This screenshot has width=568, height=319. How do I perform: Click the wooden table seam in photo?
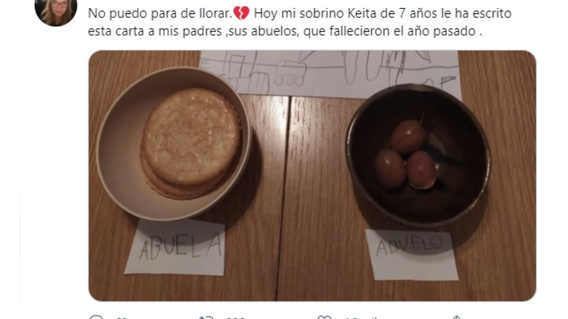(283, 198)
